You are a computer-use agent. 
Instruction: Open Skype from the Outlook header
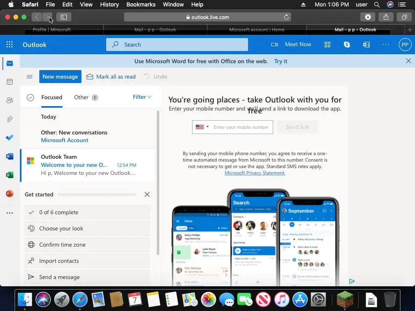[x=347, y=45]
